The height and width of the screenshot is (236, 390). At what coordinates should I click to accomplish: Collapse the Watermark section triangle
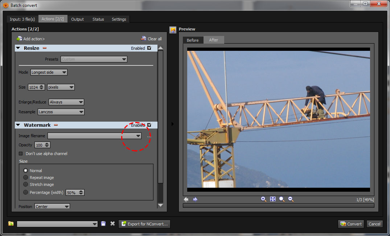click(x=18, y=125)
